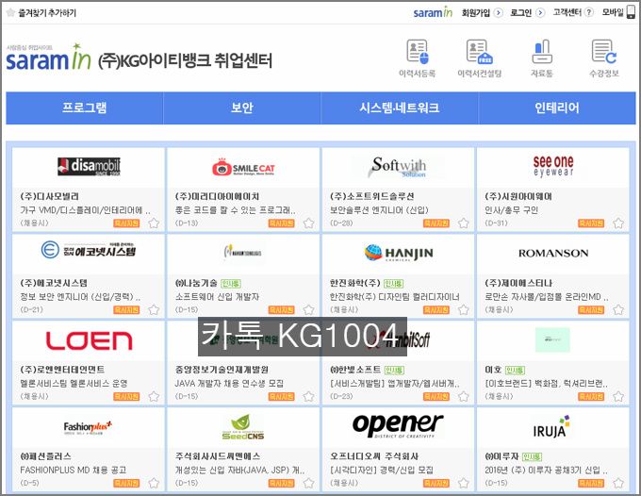This screenshot has width=641, height=496.
Task: Click the 인사통 badge next to 한진화학(주)
Action: coord(394,284)
